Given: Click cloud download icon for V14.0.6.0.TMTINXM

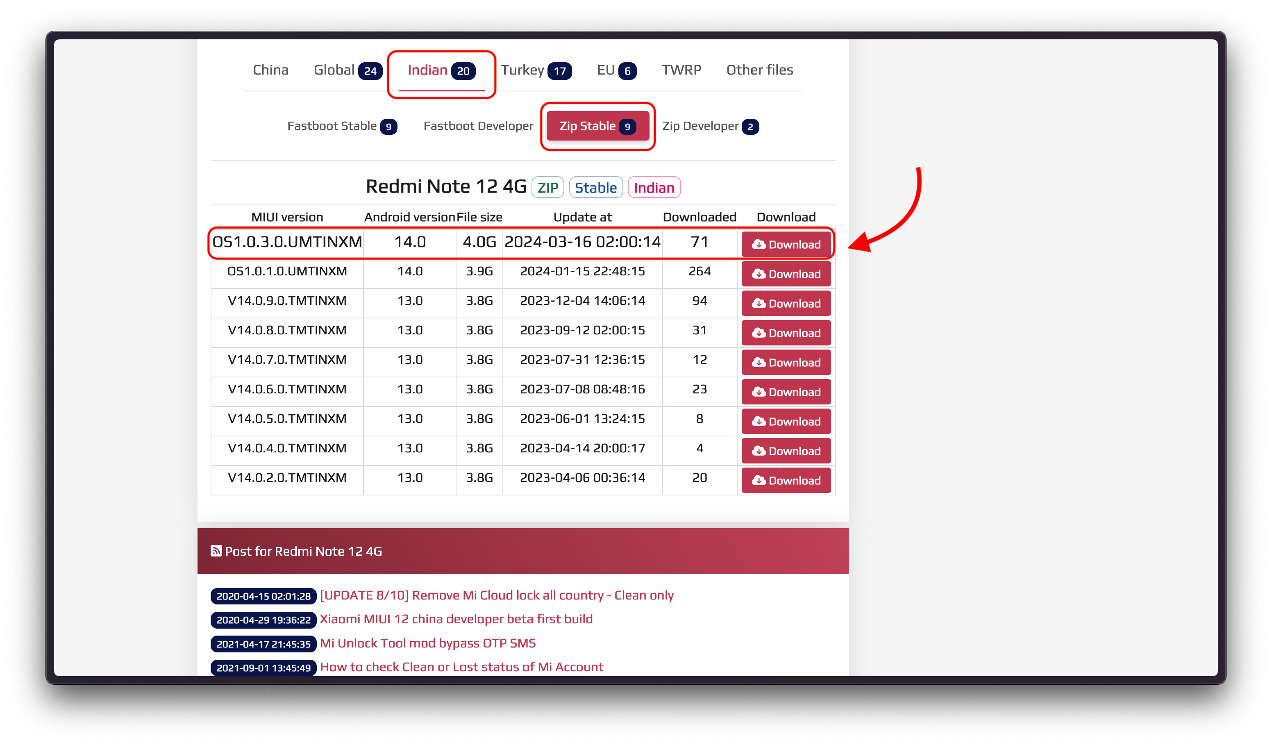Looking at the screenshot, I should tap(758, 392).
